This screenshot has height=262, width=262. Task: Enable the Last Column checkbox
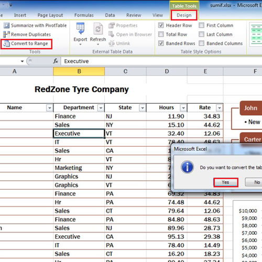(201, 34)
